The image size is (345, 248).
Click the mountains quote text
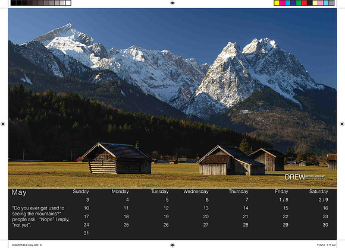[40, 217]
